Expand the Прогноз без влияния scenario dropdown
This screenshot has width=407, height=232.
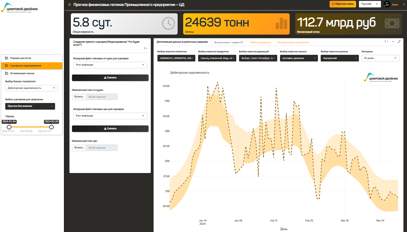[x=30, y=106]
